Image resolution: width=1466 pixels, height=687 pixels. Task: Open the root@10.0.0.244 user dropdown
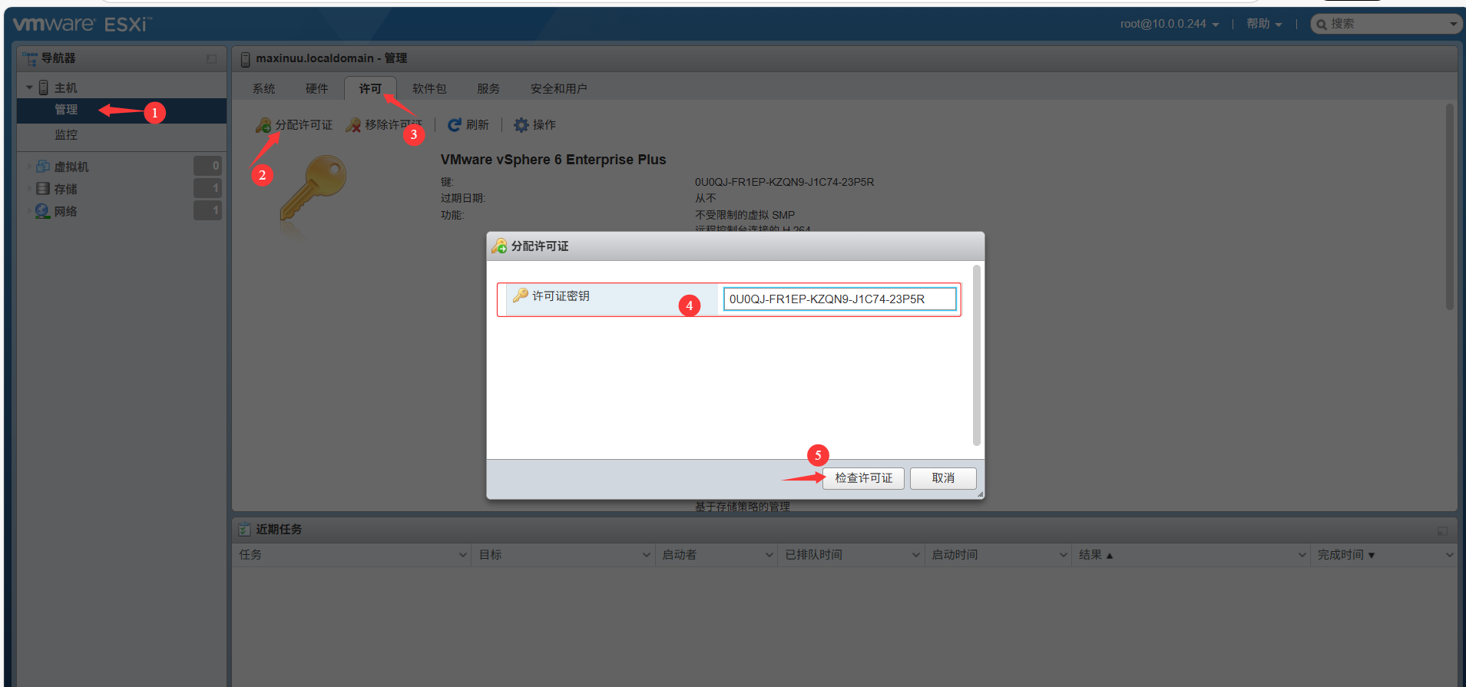coord(1170,25)
